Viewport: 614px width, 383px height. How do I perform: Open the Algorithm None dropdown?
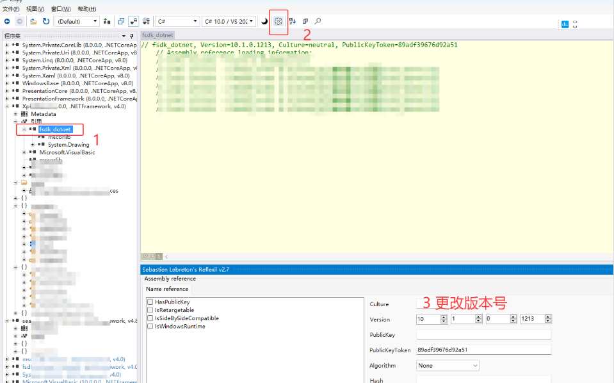point(448,365)
